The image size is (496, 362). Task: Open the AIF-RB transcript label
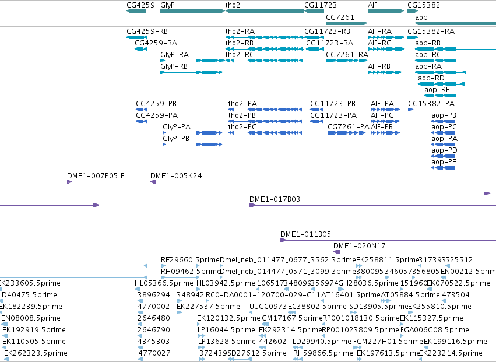pyautogui.click(x=379, y=66)
